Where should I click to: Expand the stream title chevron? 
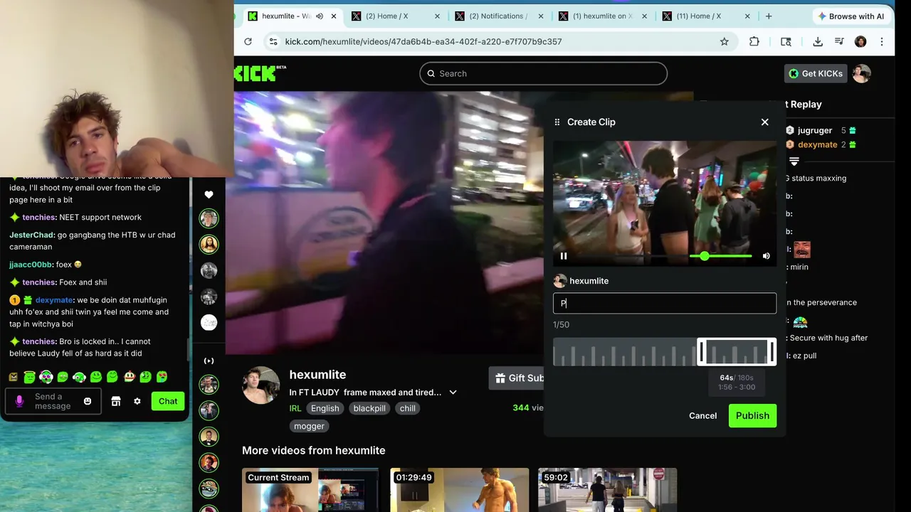[x=453, y=393]
